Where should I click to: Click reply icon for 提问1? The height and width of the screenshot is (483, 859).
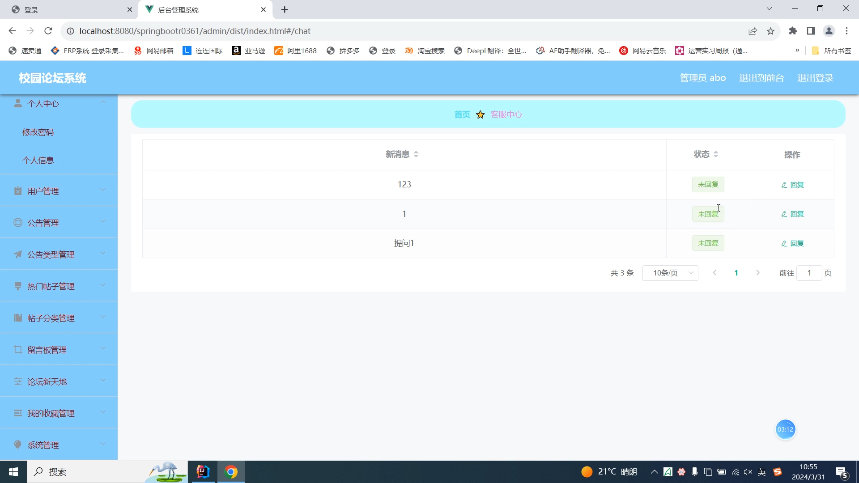click(x=784, y=243)
